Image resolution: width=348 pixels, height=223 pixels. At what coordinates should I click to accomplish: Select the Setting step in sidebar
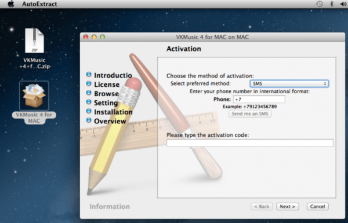[x=106, y=103]
